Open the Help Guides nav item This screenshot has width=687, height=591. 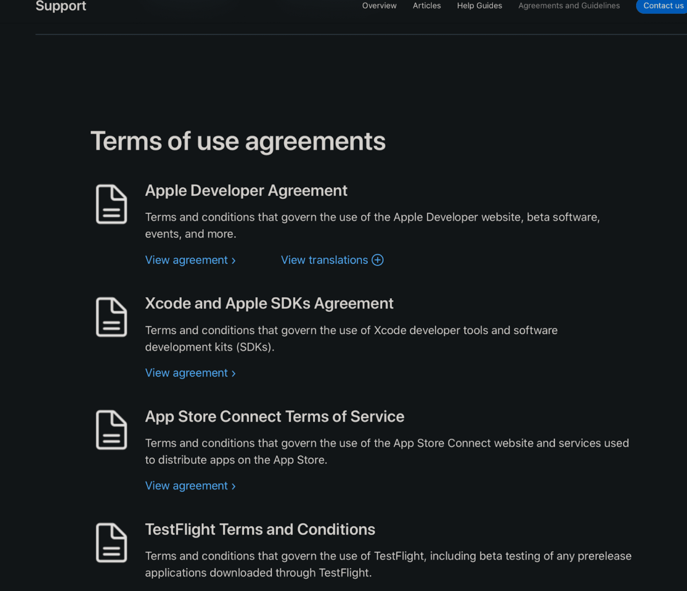pyautogui.click(x=479, y=6)
